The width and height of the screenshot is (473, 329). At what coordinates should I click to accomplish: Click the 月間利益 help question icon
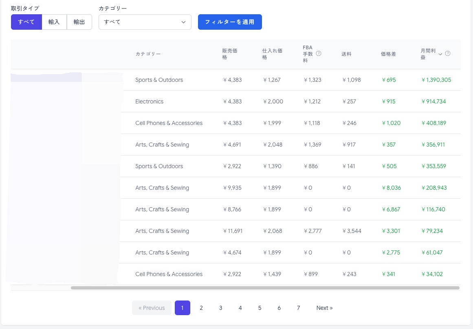click(448, 54)
